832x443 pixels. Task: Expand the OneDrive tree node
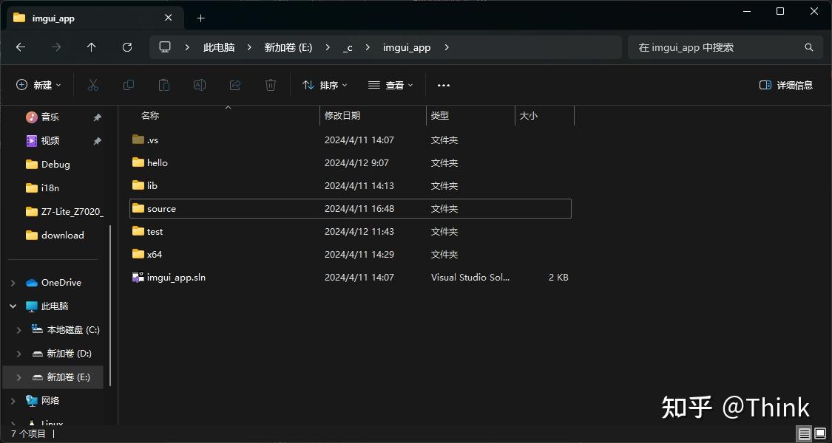tap(13, 283)
